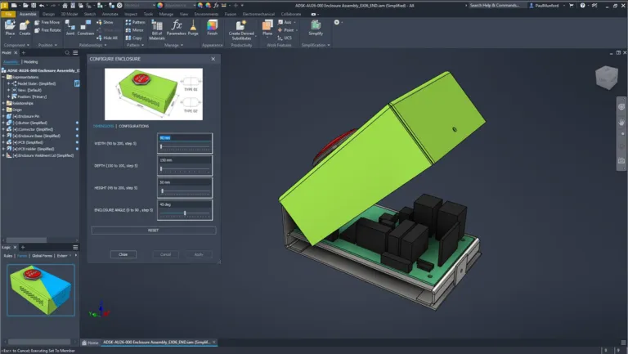The image size is (628, 354).
Task: Click the Simplify tool
Action: coord(316,28)
